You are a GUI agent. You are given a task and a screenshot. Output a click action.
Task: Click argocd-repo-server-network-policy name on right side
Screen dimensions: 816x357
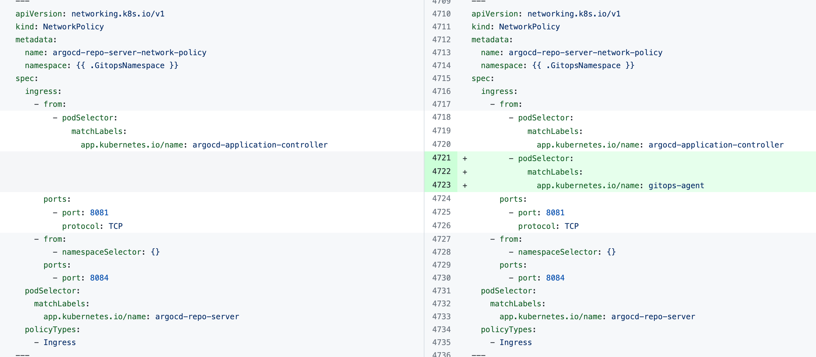click(585, 53)
